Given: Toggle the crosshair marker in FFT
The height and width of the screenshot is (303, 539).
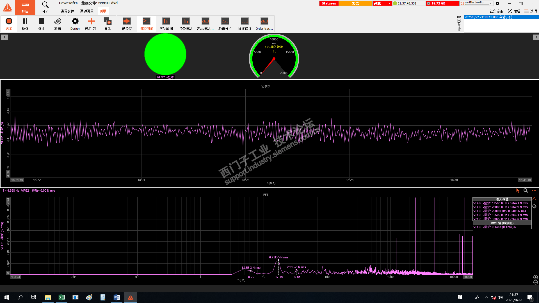Looking at the screenshot, I should click(x=534, y=206).
